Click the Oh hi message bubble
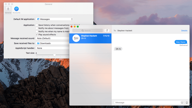The height and width of the screenshot is (108, 192). click(x=118, y=49)
